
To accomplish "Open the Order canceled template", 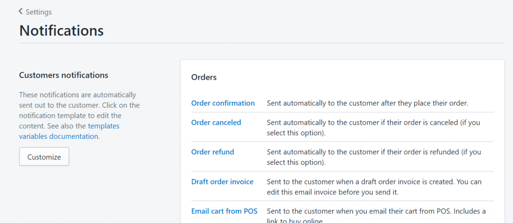I will coord(216,122).
